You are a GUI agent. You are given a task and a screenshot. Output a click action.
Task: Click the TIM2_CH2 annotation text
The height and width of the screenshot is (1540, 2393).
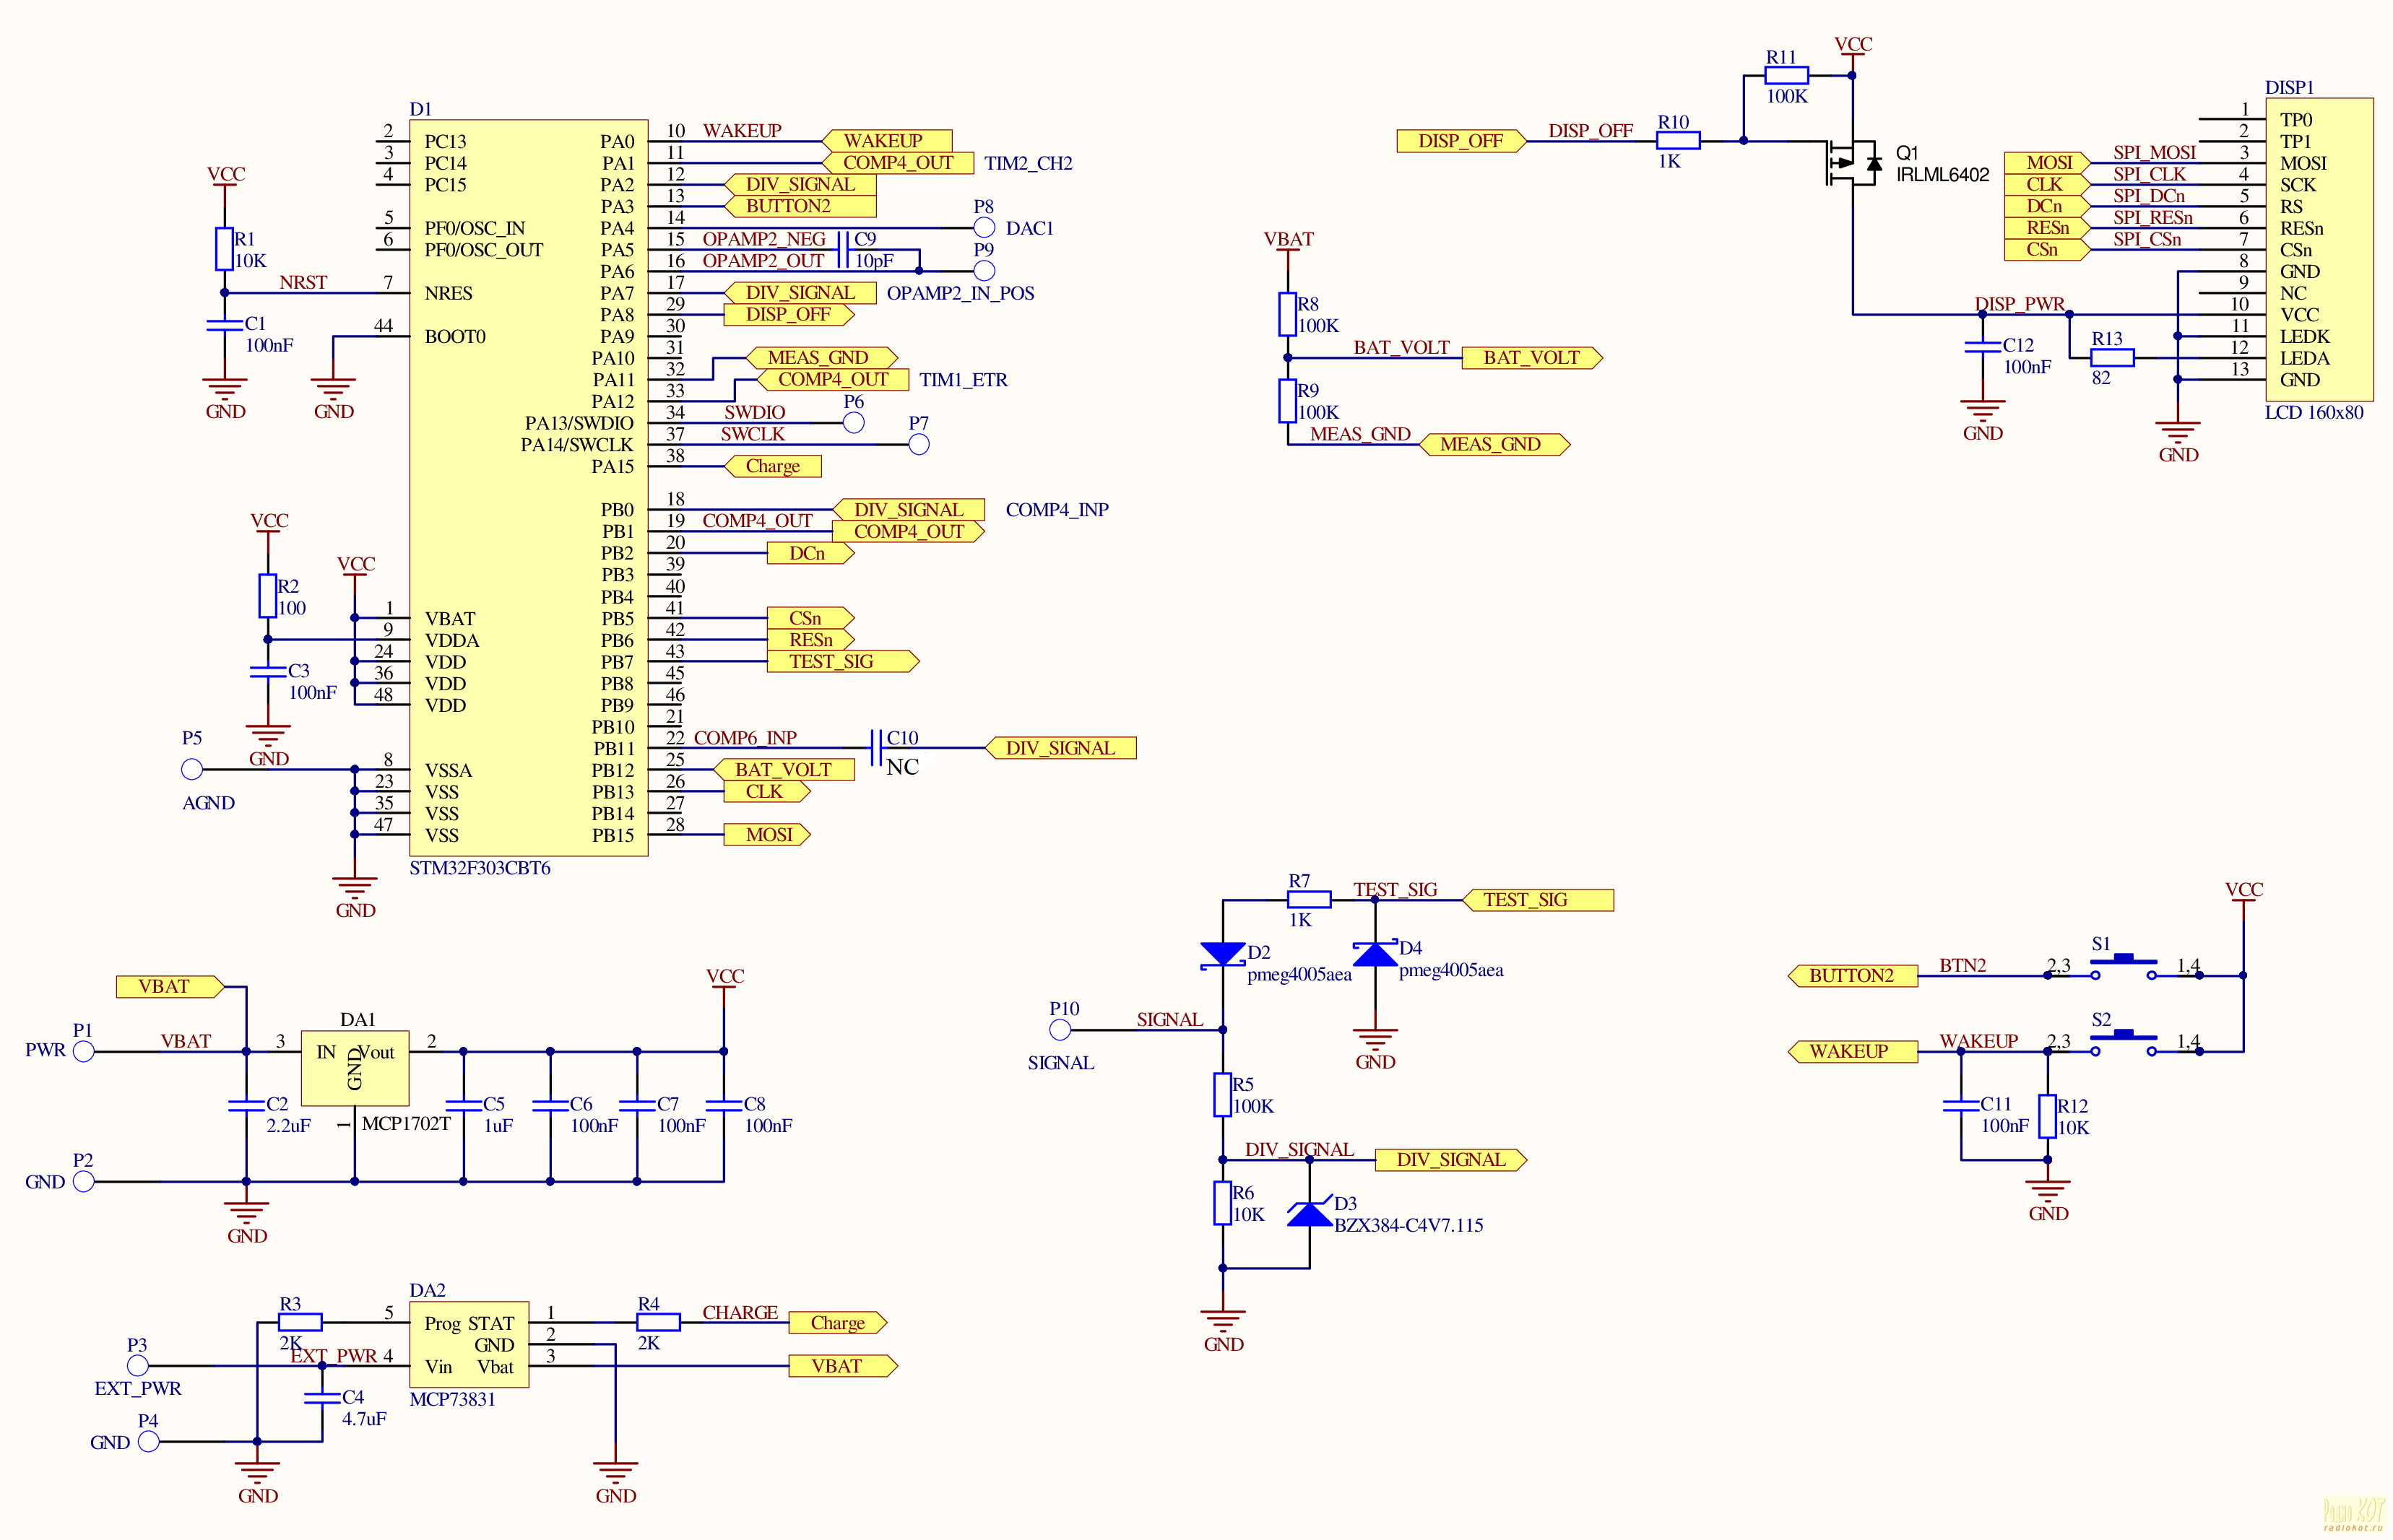tap(1027, 163)
